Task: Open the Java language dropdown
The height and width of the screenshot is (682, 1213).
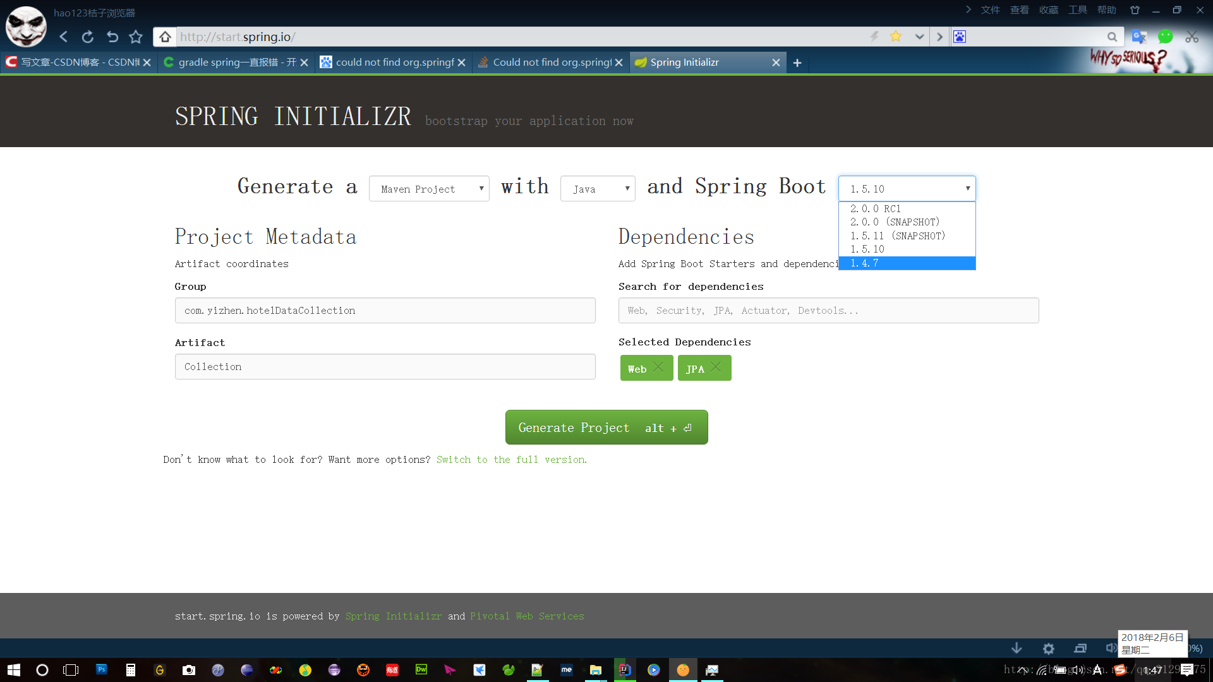Action: pos(598,189)
